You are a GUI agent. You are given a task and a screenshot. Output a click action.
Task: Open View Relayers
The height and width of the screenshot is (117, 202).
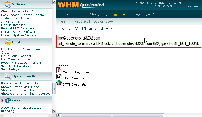(x=12, y=69)
